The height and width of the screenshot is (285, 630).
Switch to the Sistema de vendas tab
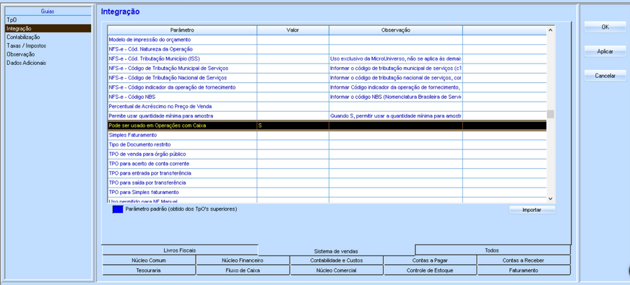(x=336, y=251)
